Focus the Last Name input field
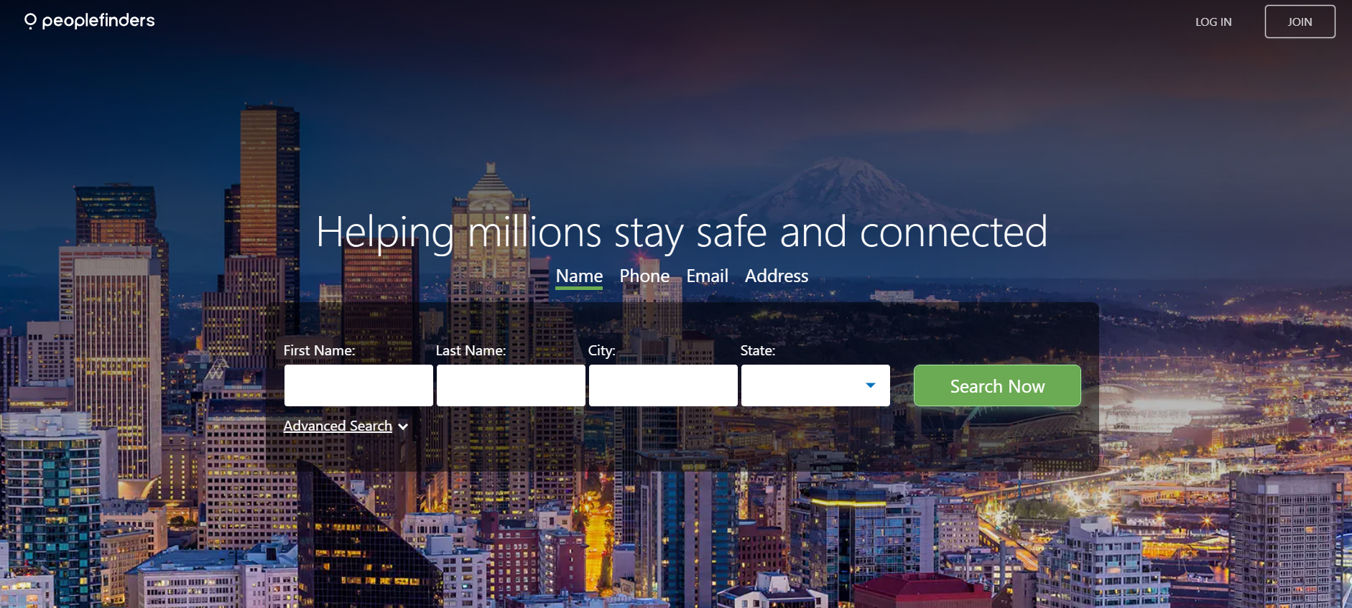1352x608 pixels. (511, 385)
